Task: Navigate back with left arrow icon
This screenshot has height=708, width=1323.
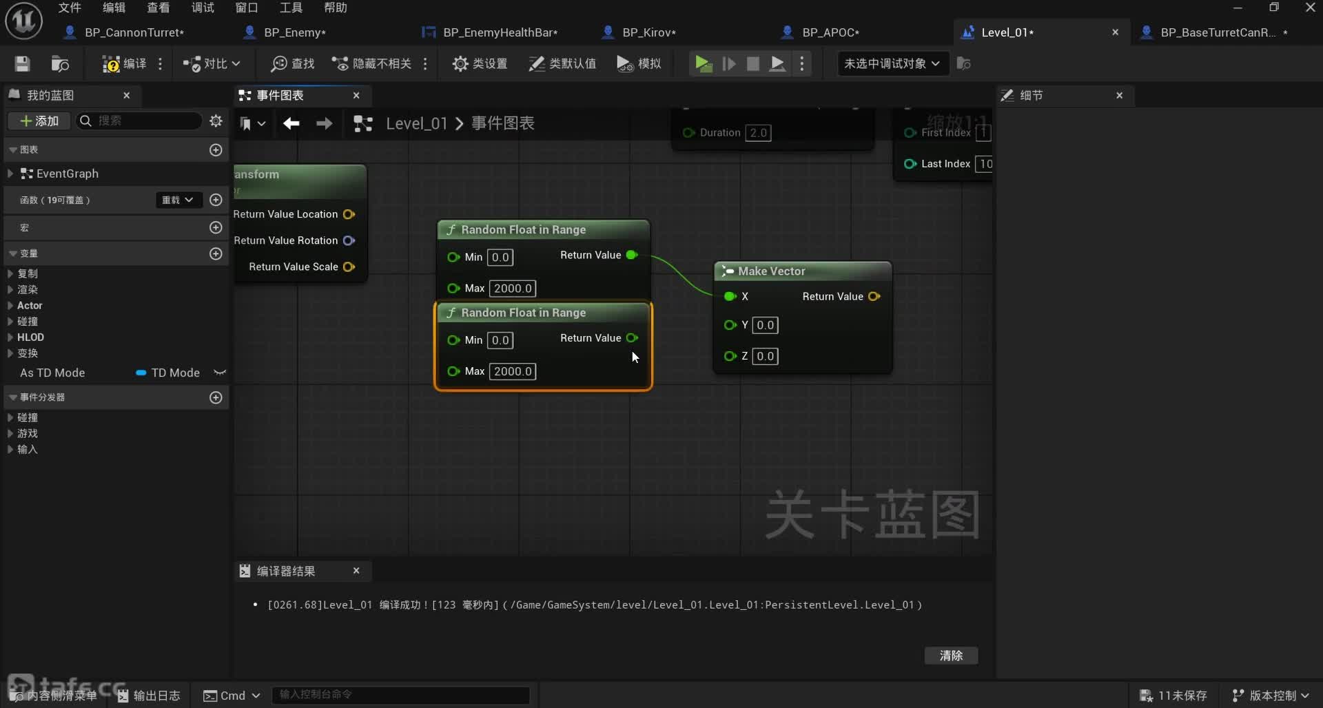Action: tap(291, 123)
